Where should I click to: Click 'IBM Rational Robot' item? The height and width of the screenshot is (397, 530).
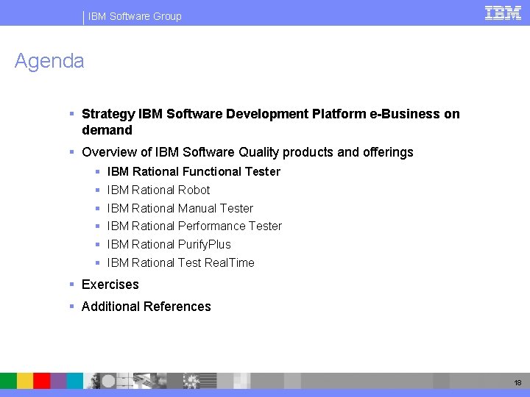pyautogui.click(x=158, y=190)
